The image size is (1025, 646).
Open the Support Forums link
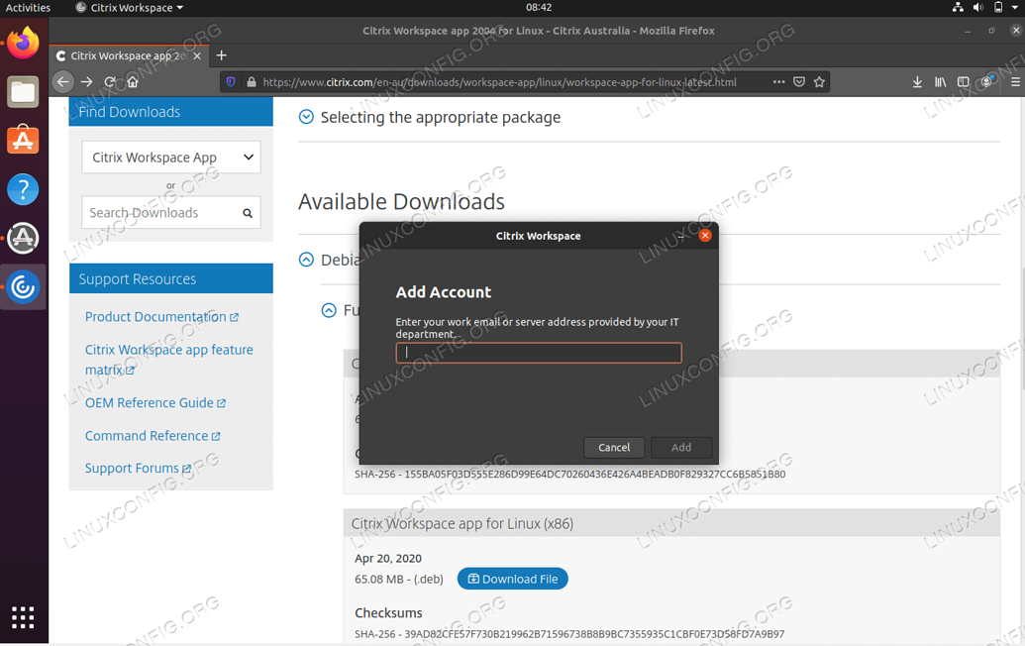point(138,469)
